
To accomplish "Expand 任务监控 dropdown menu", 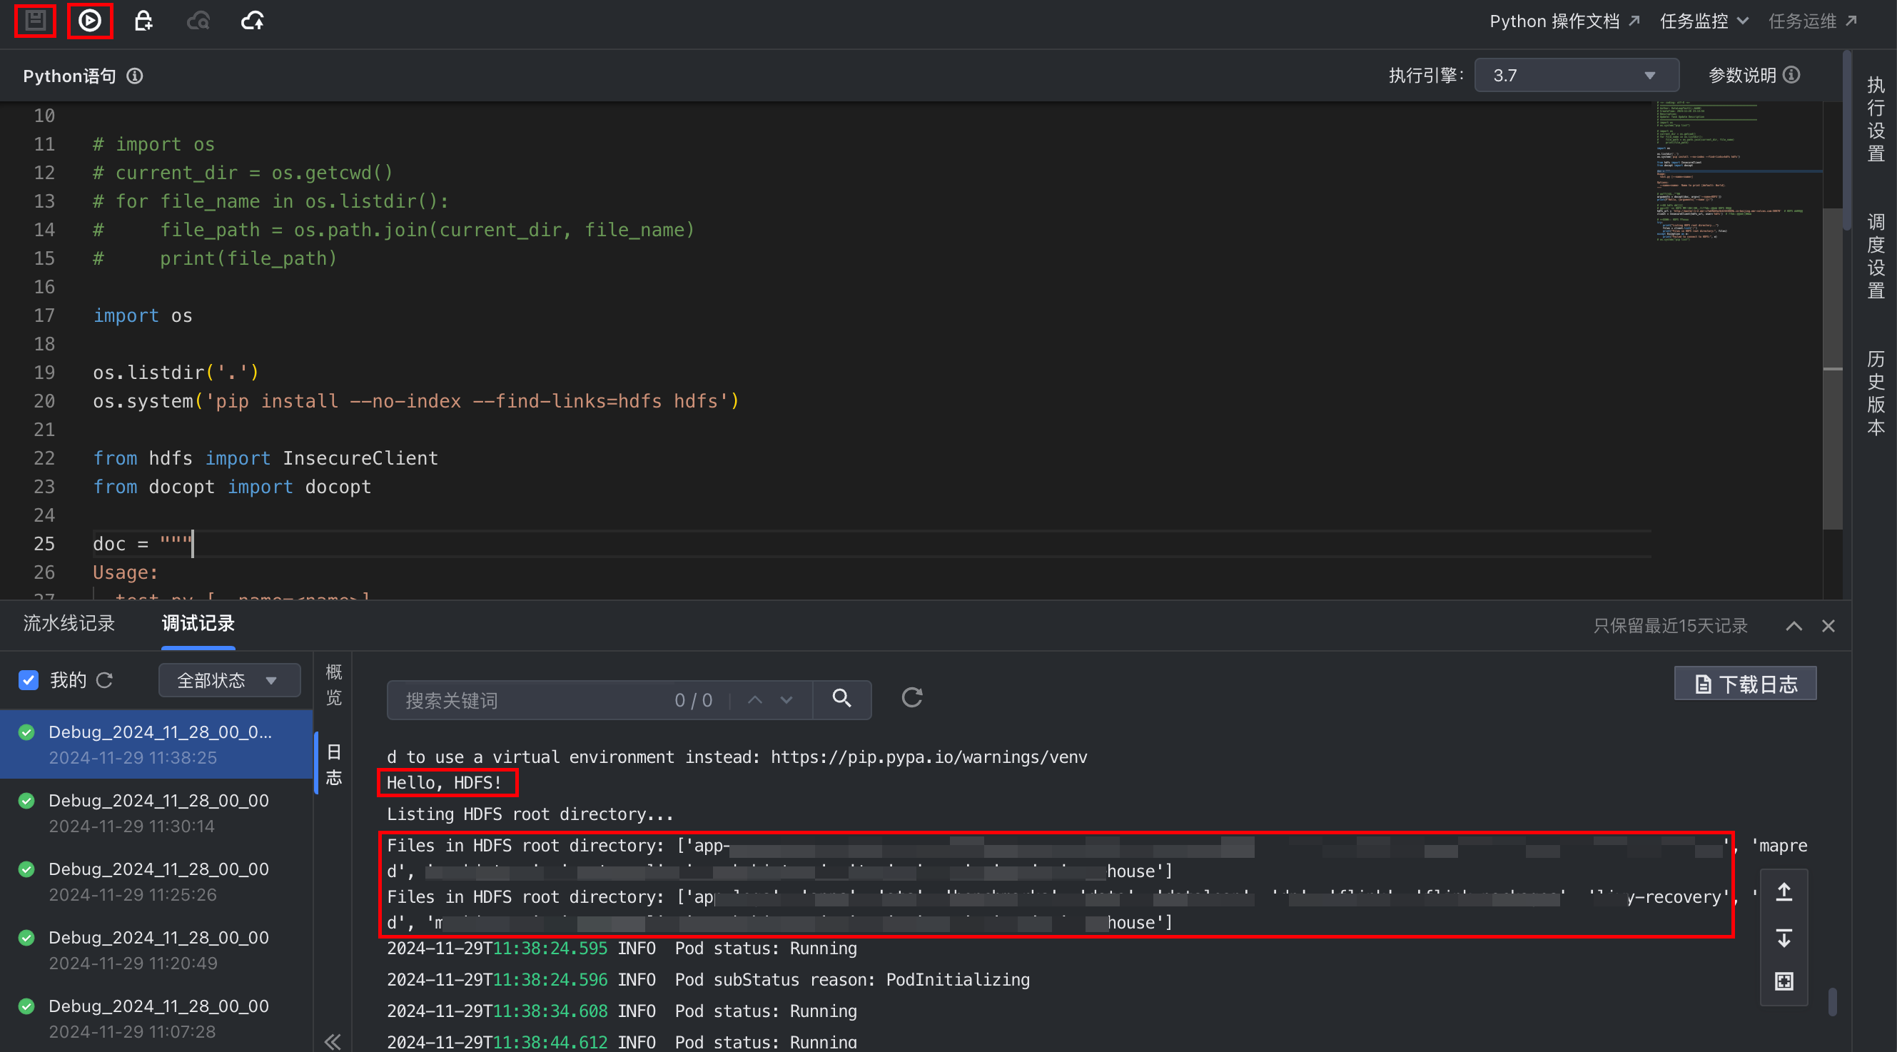I will [x=1704, y=21].
